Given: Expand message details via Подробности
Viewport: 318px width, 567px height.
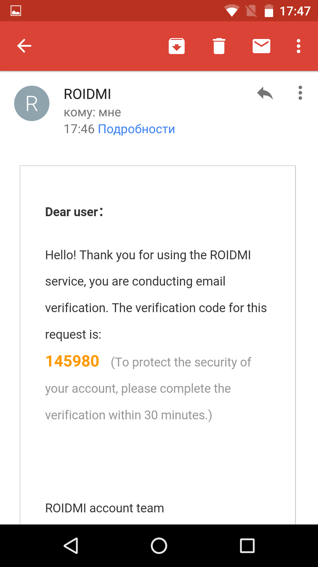Looking at the screenshot, I should click(136, 129).
